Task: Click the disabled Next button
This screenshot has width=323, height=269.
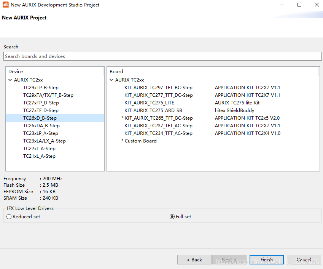Action: coord(229,260)
